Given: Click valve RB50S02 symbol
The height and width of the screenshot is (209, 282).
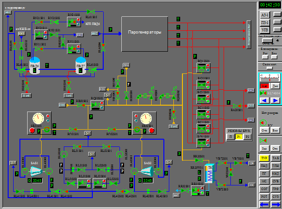Looking at the screenshot, I should pyautogui.click(x=81, y=105).
